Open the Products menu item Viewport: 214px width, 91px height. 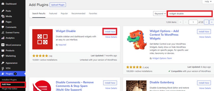tap(13, 51)
